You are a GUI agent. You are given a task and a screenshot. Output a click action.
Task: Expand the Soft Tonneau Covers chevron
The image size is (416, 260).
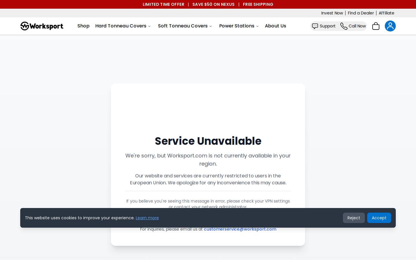[x=211, y=26]
